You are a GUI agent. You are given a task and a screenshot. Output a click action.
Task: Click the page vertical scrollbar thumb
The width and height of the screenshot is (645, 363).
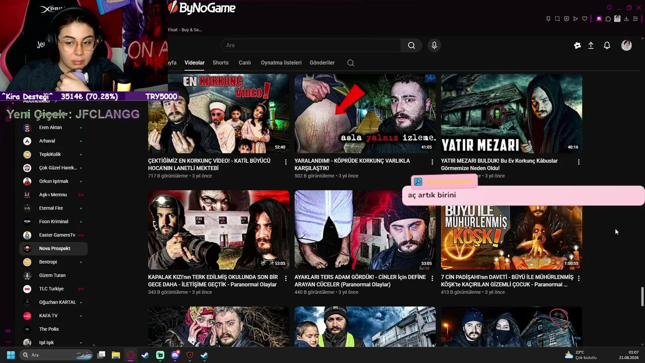point(642,296)
